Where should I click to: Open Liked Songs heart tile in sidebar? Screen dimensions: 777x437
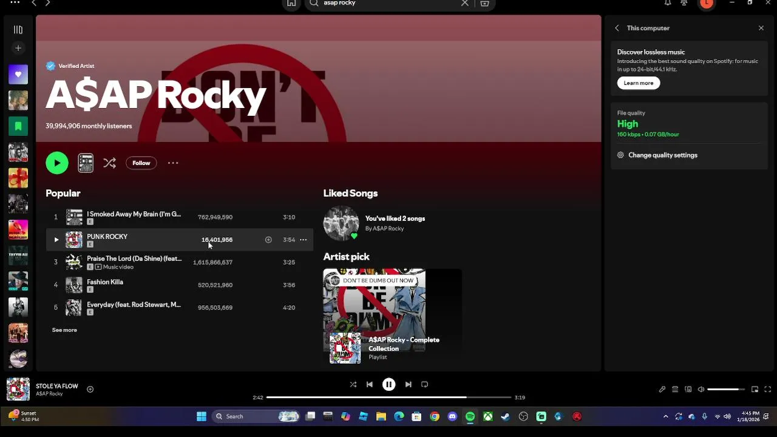pos(18,75)
